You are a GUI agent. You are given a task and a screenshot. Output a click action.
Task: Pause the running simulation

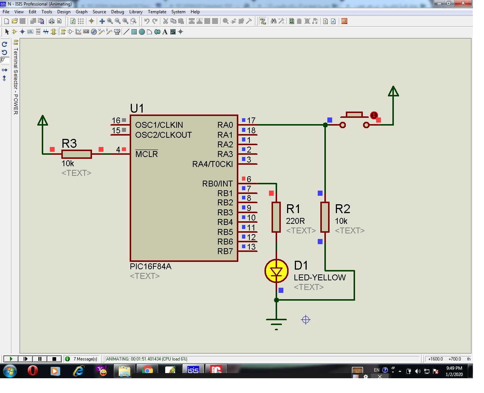coord(40,359)
